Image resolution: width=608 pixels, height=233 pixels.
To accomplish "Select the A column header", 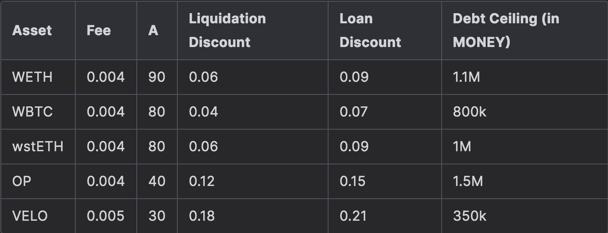I will pos(153,31).
